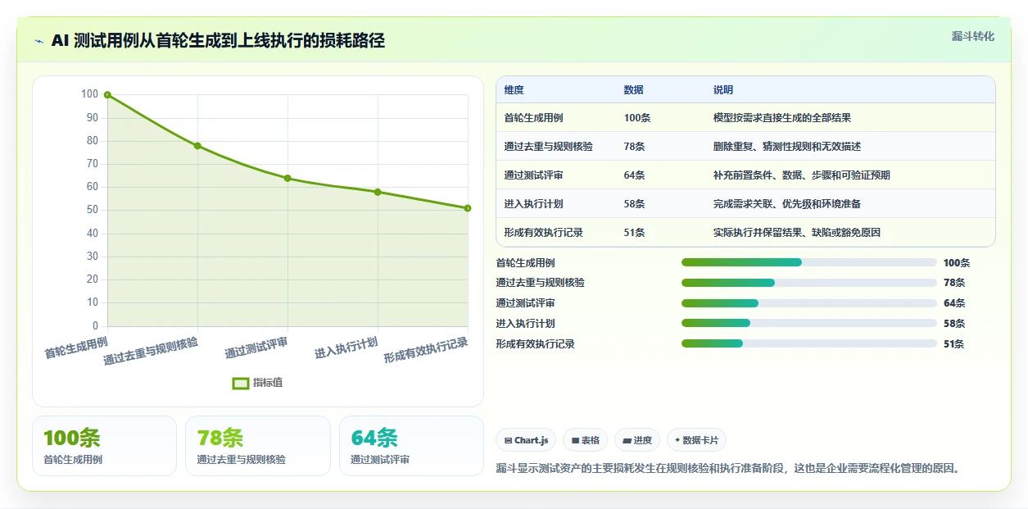Image resolution: width=1028 pixels, height=509 pixels.
Task: Click 删除重复、猜测性规则和无效描述 description
Action: pos(787,147)
